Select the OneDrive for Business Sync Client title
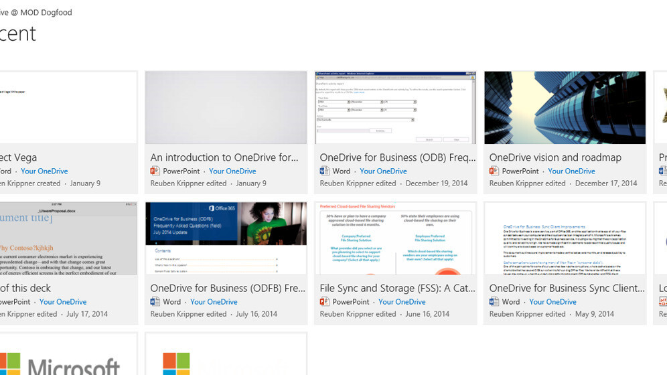Viewport: 667px width, 375px height. click(x=567, y=288)
